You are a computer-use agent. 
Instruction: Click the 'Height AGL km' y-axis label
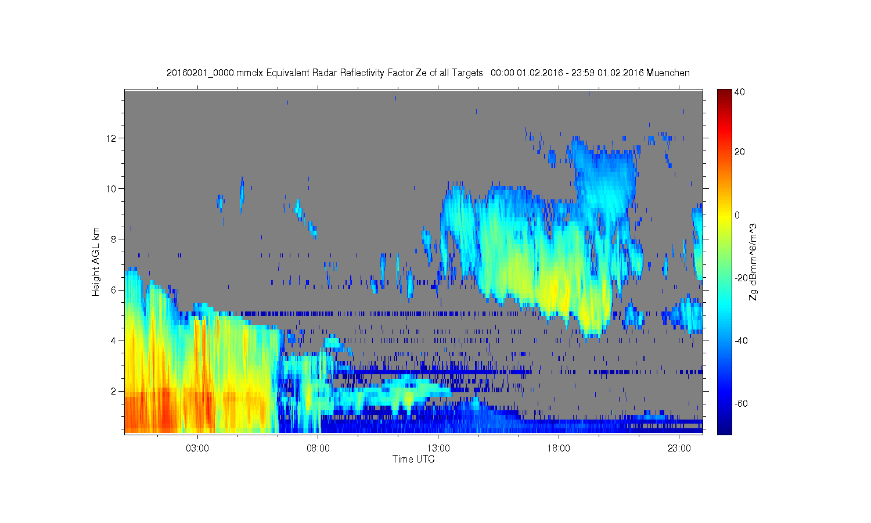96,261
